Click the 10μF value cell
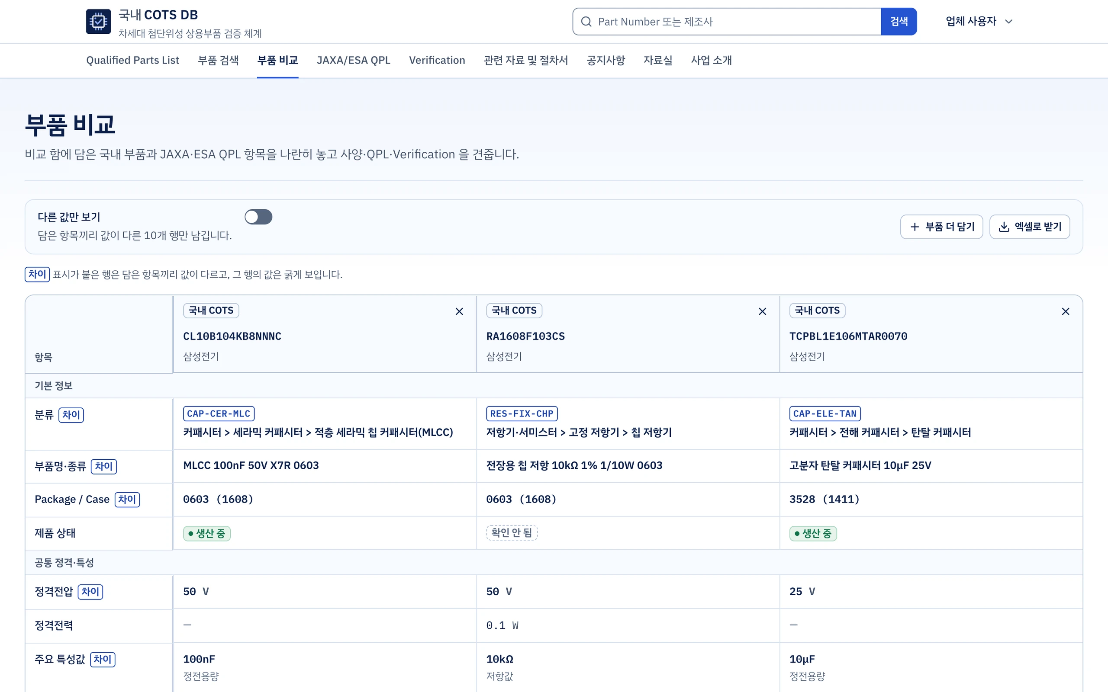This screenshot has height=692, width=1108. [802, 660]
